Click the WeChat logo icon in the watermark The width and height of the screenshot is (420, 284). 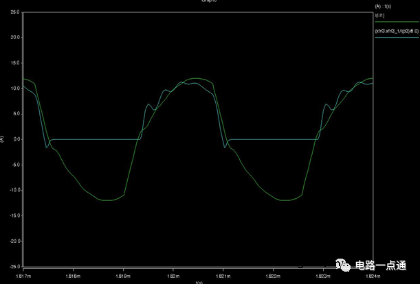[343, 265]
